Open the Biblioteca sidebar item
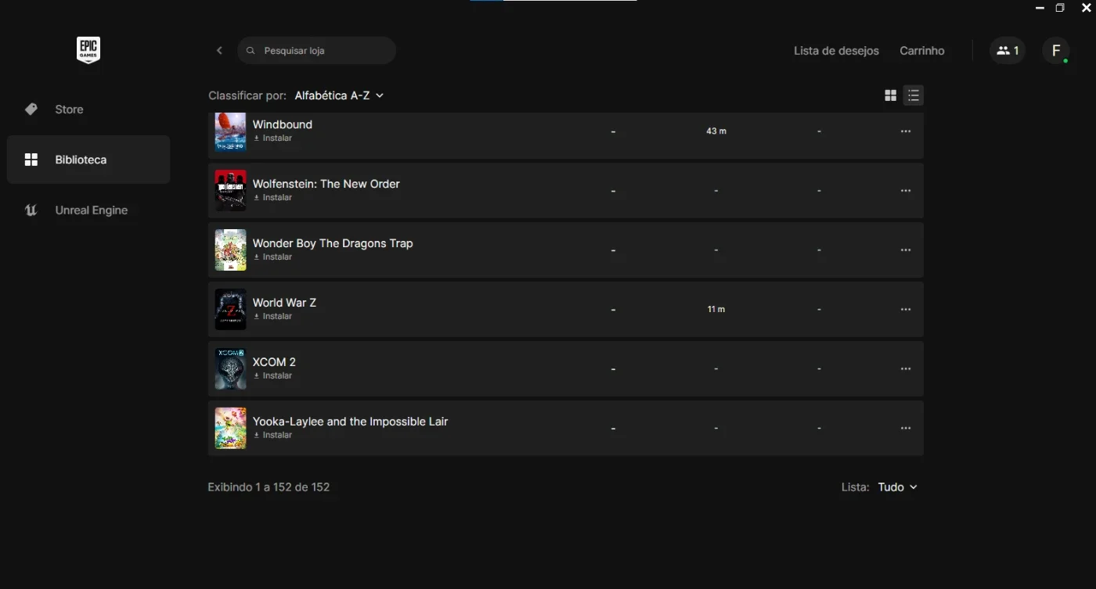The height and width of the screenshot is (589, 1096). click(88, 160)
